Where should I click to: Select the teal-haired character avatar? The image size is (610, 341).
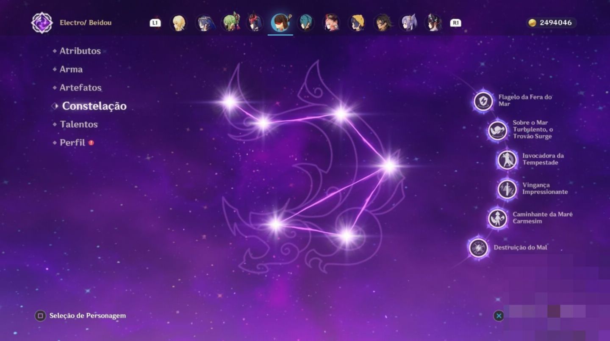(305, 23)
